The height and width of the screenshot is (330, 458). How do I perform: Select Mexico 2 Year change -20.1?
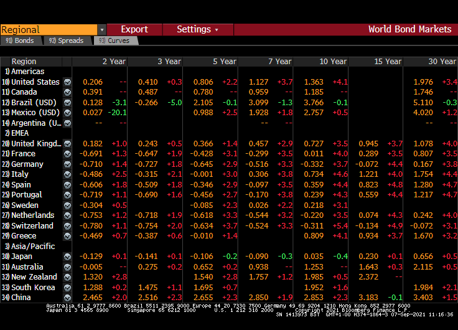(x=117, y=113)
